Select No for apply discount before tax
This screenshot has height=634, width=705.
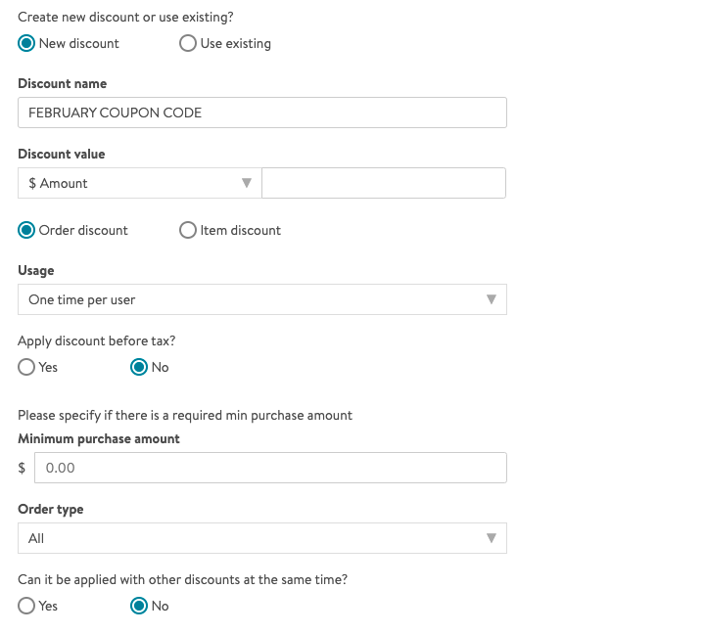click(x=140, y=367)
